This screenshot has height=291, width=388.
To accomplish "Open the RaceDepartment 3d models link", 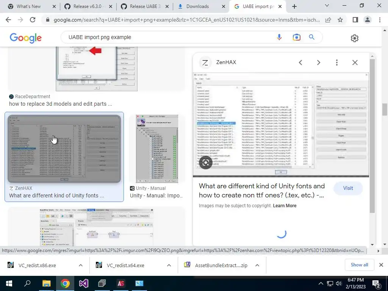I will pyautogui.click(x=61, y=104).
